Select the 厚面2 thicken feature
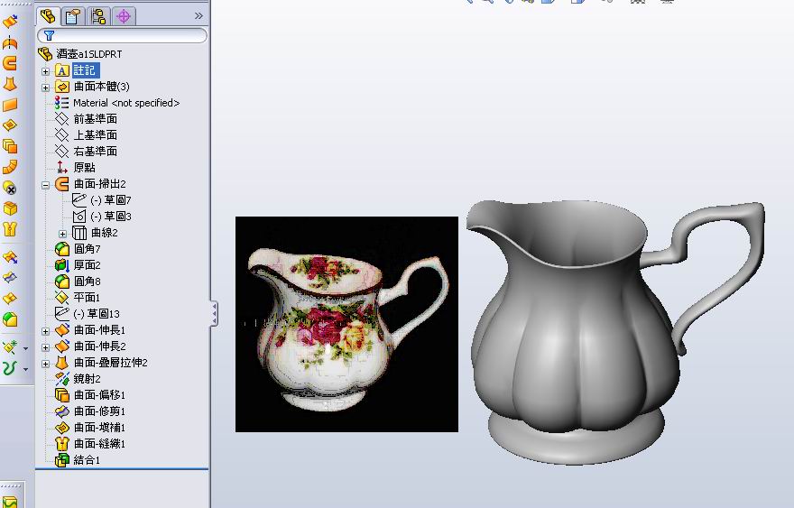The width and height of the screenshot is (794, 508). click(88, 265)
